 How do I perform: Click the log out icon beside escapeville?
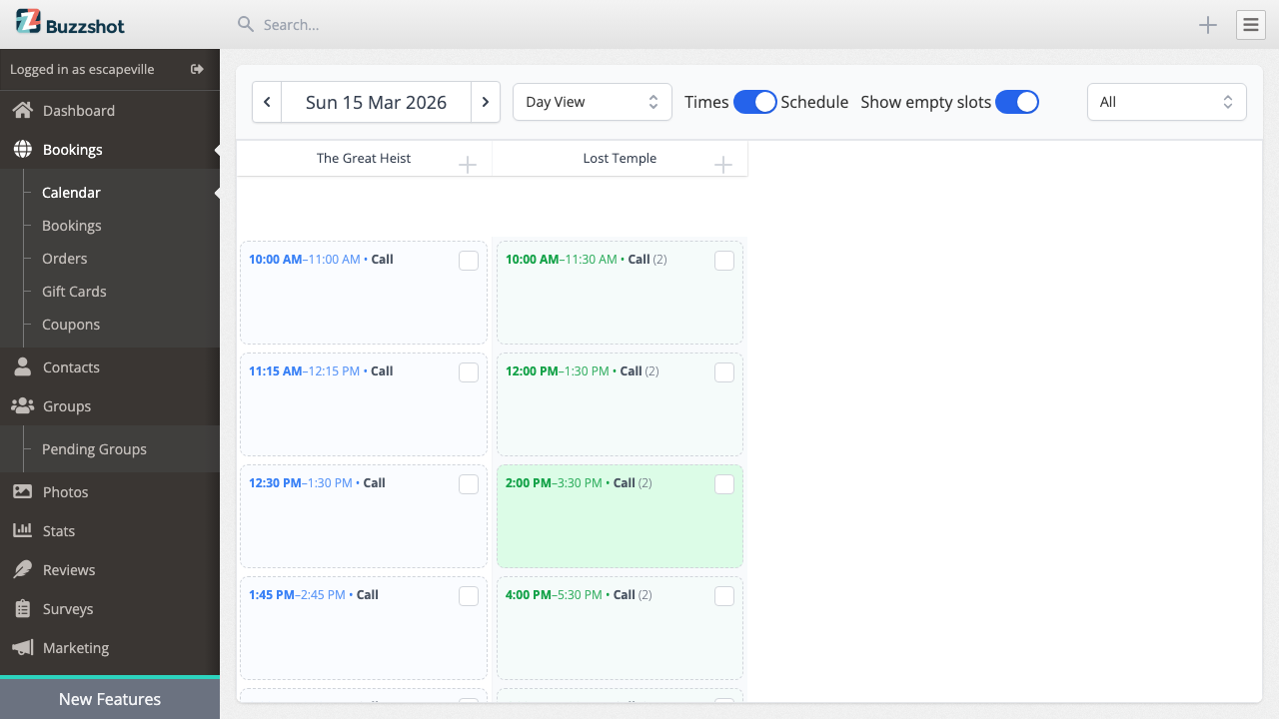point(196,69)
